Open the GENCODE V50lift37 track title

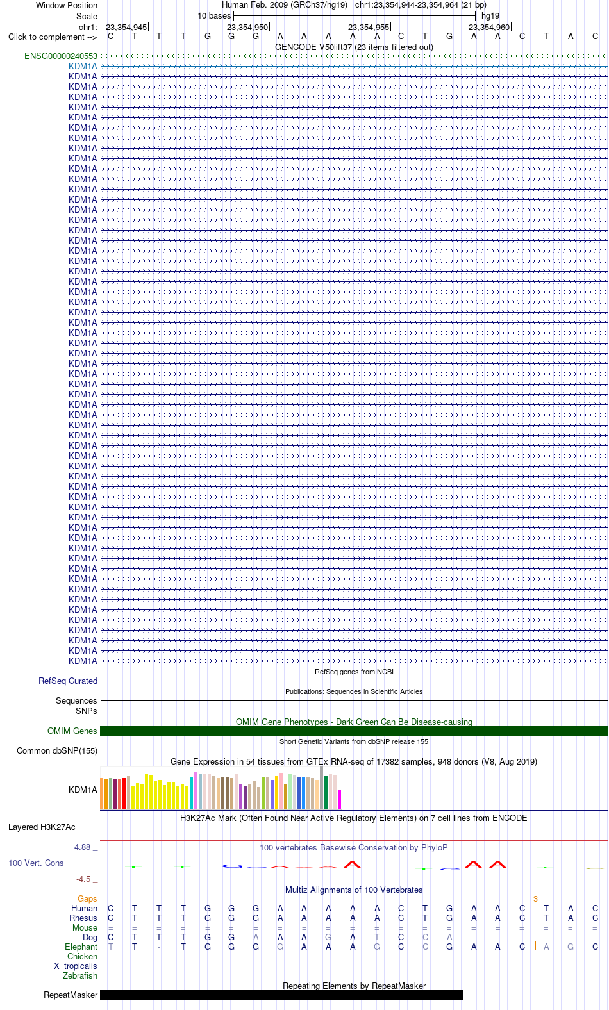354,47
